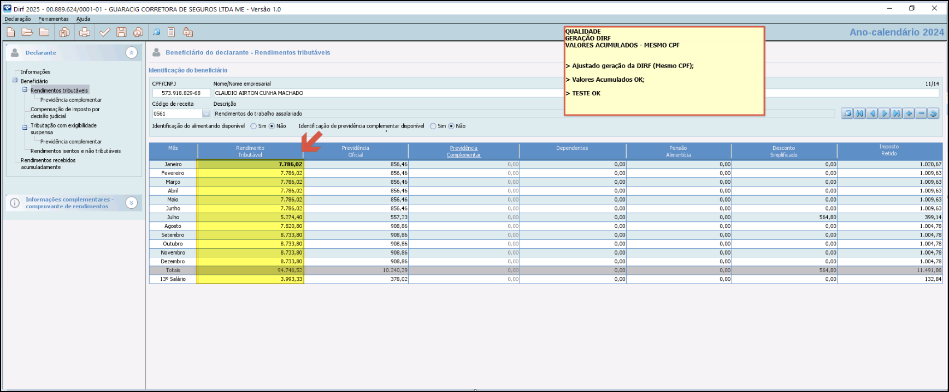The height and width of the screenshot is (392, 949).
Task: Select Rendimentos recebidos acumuladamente
Action: pyautogui.click(x=48, y=164)
